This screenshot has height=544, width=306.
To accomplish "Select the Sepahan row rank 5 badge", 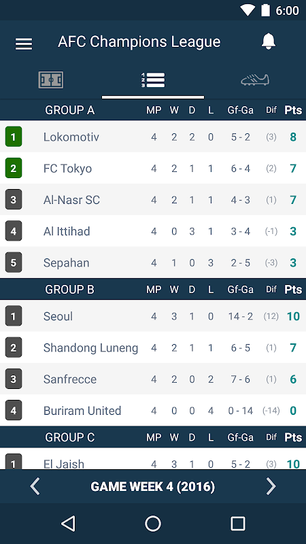I will click(14, 262).
